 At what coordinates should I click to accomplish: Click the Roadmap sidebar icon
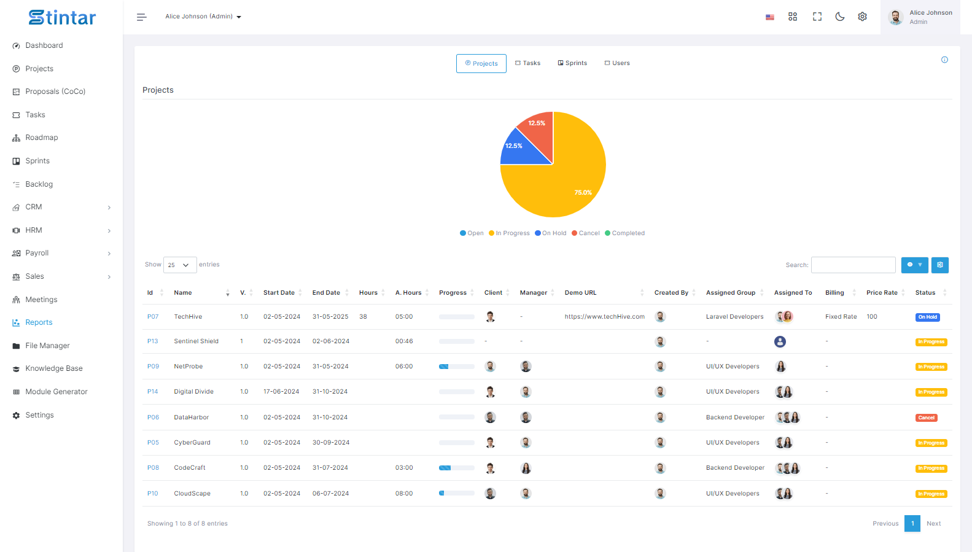[17, 138]
